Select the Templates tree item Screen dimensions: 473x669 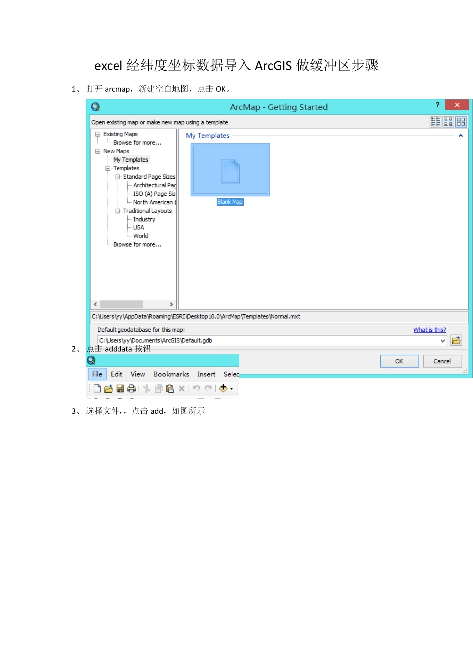tap(126, 168)
